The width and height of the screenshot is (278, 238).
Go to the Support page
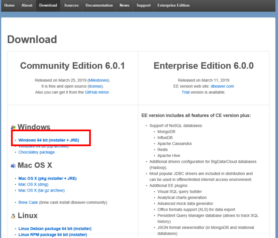pyautogui.click(x=144, y=5)
